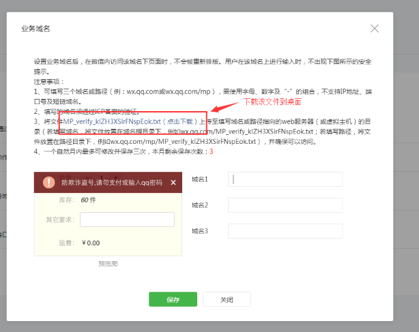The image size is (419, 332).
Task: Click the 其它要求 field in preview
Action: [127, 220]
